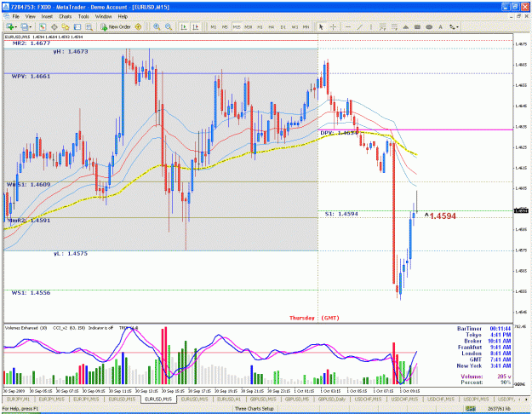
Task: Toggle the Terminal window icon
Action: pos(77,26)
